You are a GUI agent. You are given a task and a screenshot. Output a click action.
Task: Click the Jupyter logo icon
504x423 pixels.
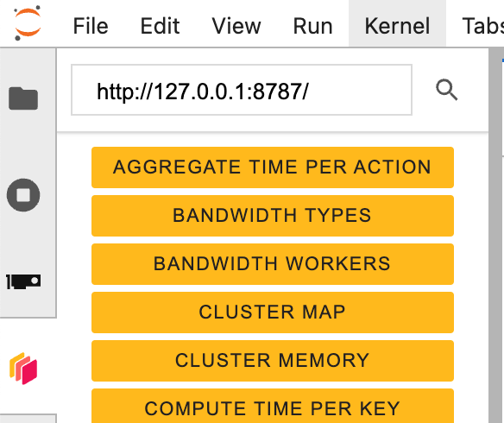28,22
